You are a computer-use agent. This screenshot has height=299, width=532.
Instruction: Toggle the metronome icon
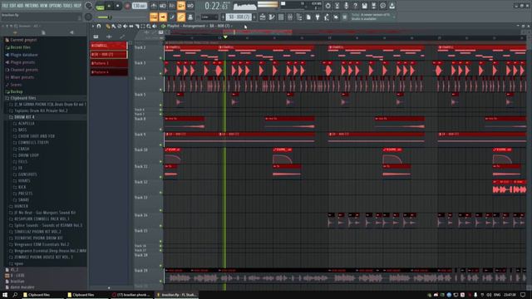click(x=154, y=6)
